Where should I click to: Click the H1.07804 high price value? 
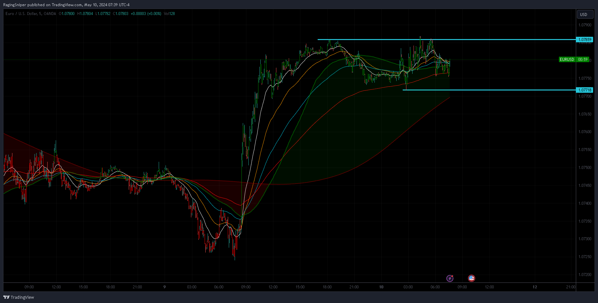pyautogui.click(x=85, y=14)
